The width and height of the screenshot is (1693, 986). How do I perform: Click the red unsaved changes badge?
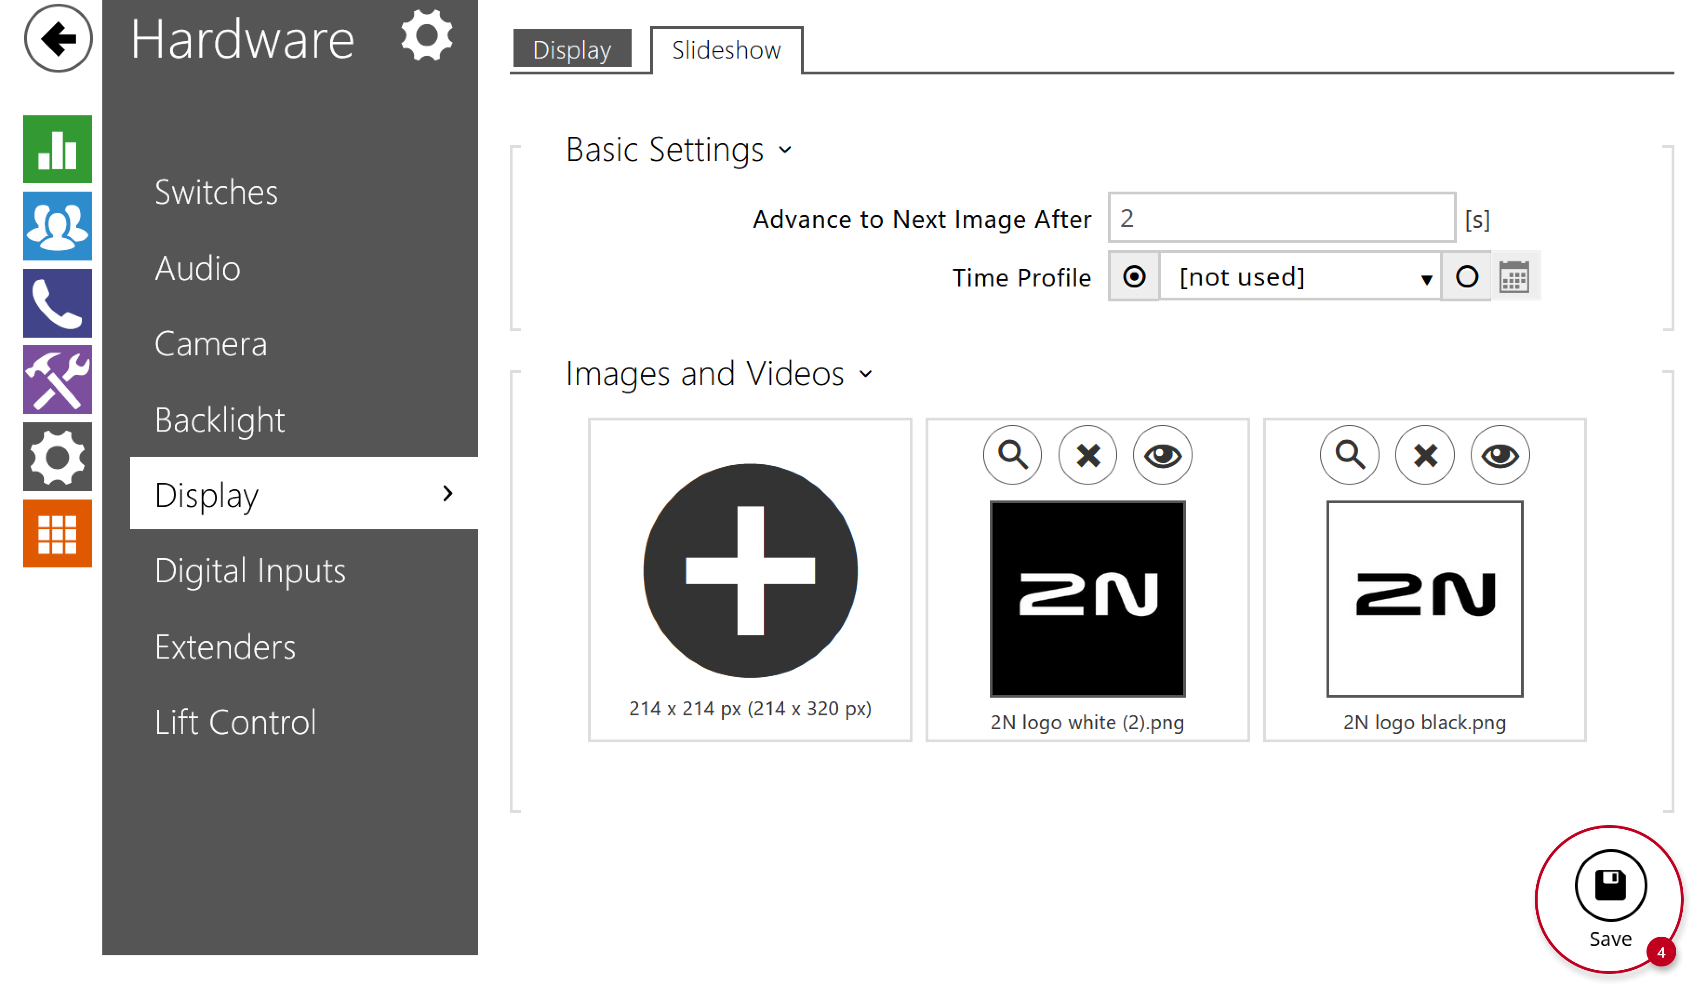(1661, 953)
